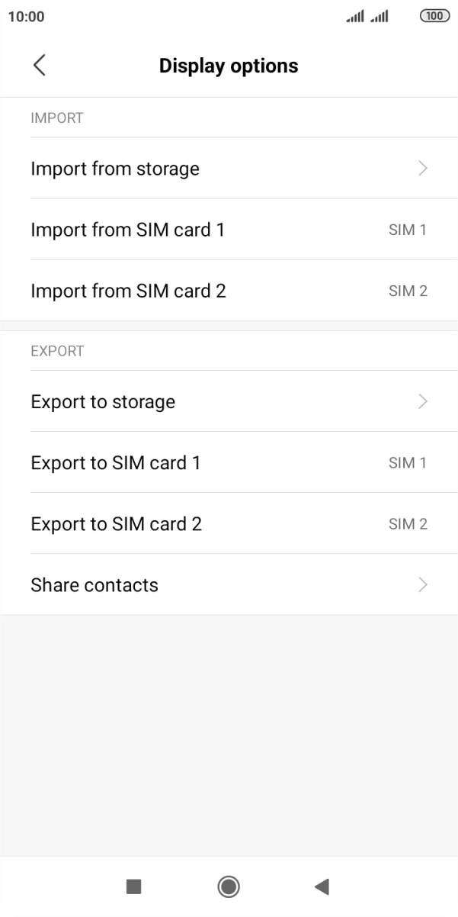Viewport: 458px width, 917px height.
Task: Tap Share contacts
Action: (94, 584)
